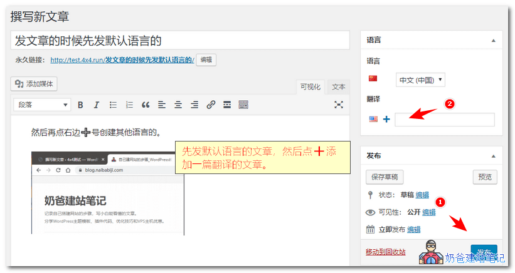
Task: Toggle the extra toolbar row
Action: [x=243, y=105]
